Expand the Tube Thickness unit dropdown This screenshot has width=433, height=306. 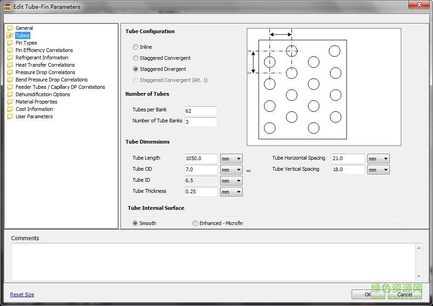231,192
